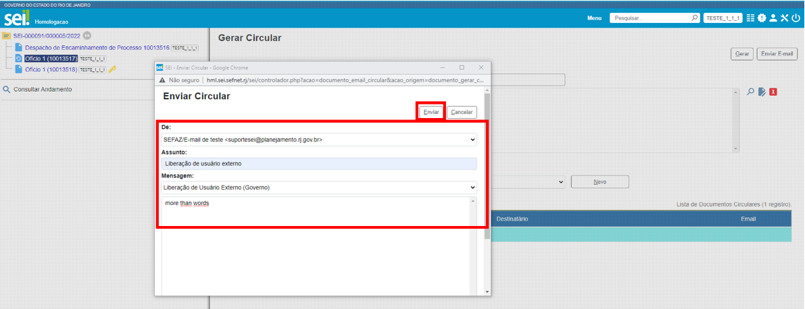Click the document edit icon beside recipients box
Screen dimensions: 805x309
pyautogui.click(x=762, y=92)
